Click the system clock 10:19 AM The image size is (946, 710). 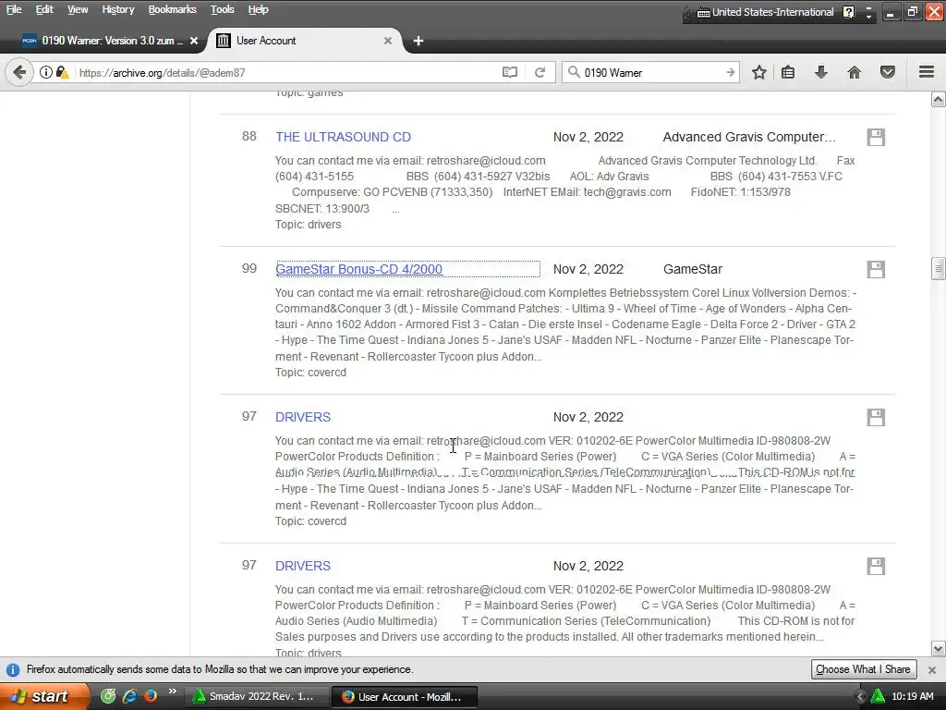coord(912,697)
